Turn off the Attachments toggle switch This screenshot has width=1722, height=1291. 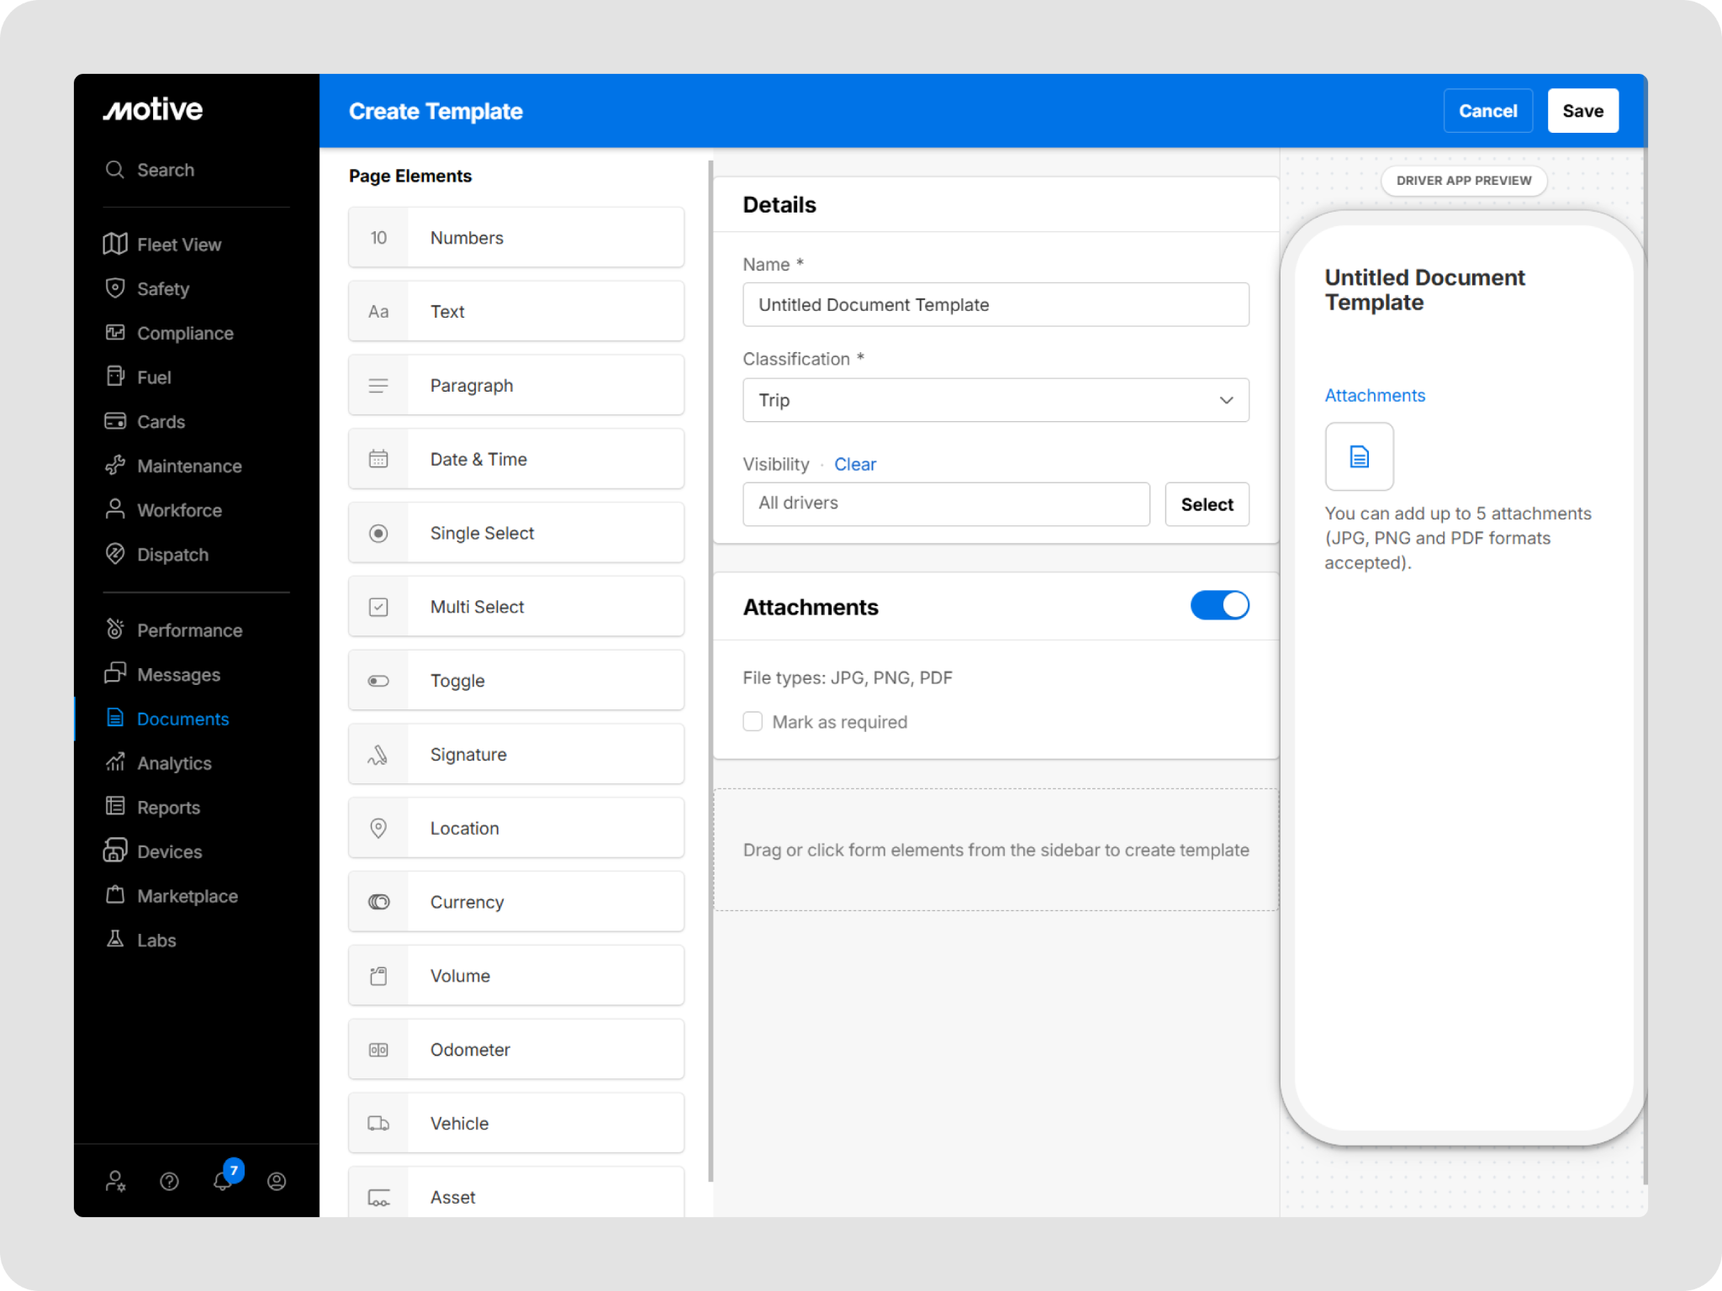[x=1219, y=605]
